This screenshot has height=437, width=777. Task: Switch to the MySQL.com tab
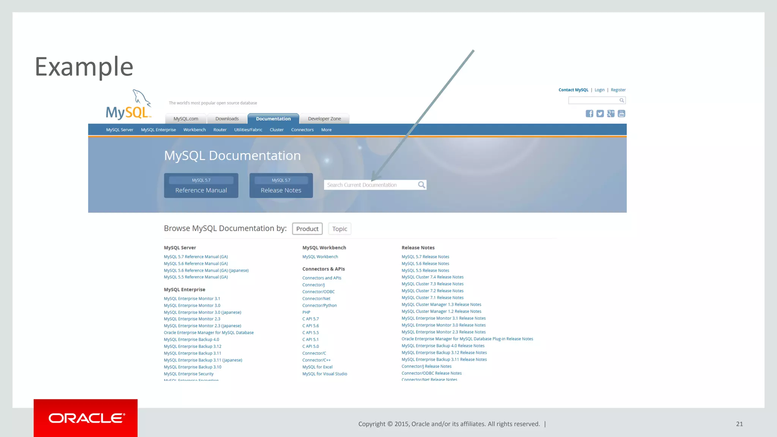point(186,119)
